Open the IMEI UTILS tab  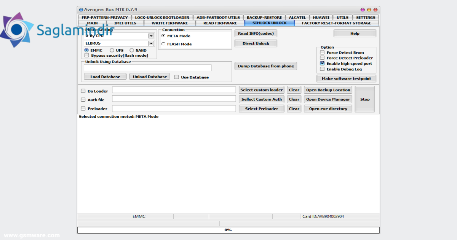tap(125, 23)
